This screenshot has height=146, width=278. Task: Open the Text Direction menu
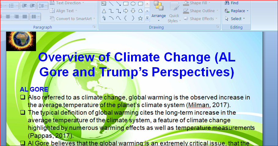click(x=67, y=3)
